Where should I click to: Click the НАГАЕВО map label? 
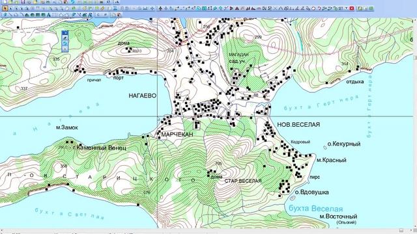tap(142, 96)
